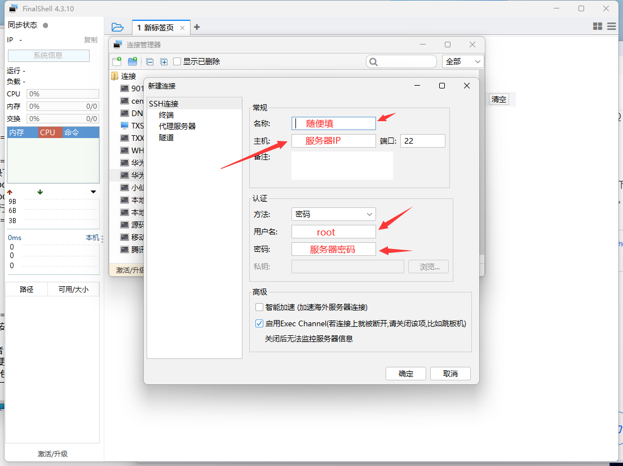Click the 系统信息 button

(48, 56)
